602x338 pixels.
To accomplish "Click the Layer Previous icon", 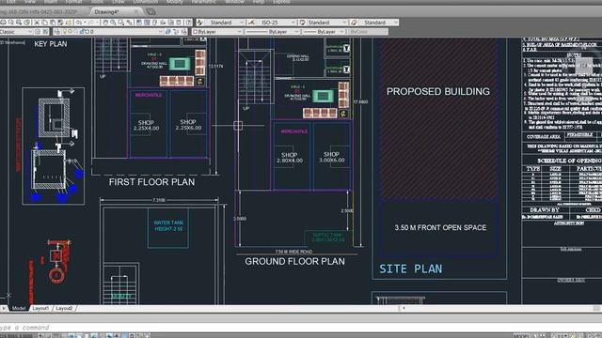I will [177, 32].
